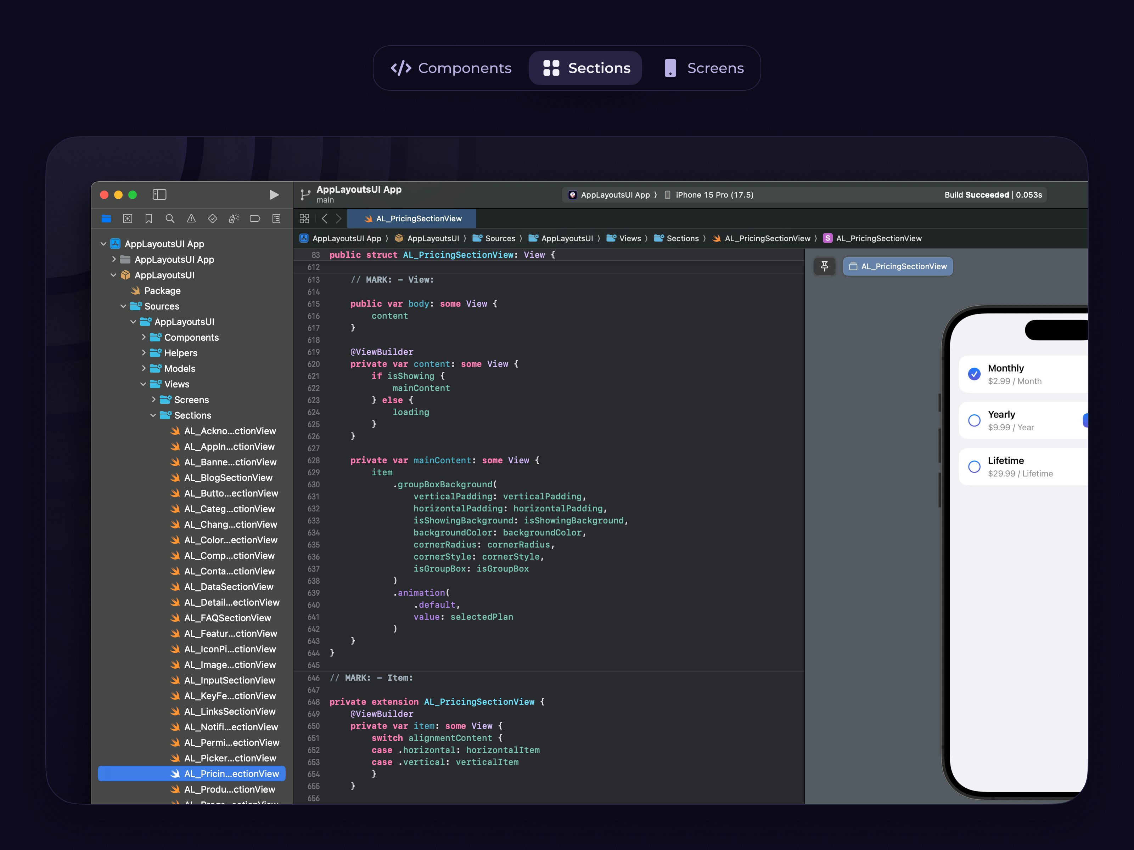Click the source control branch icon
This screenshot has height=850, width=1134.
(x=305, y=195)
